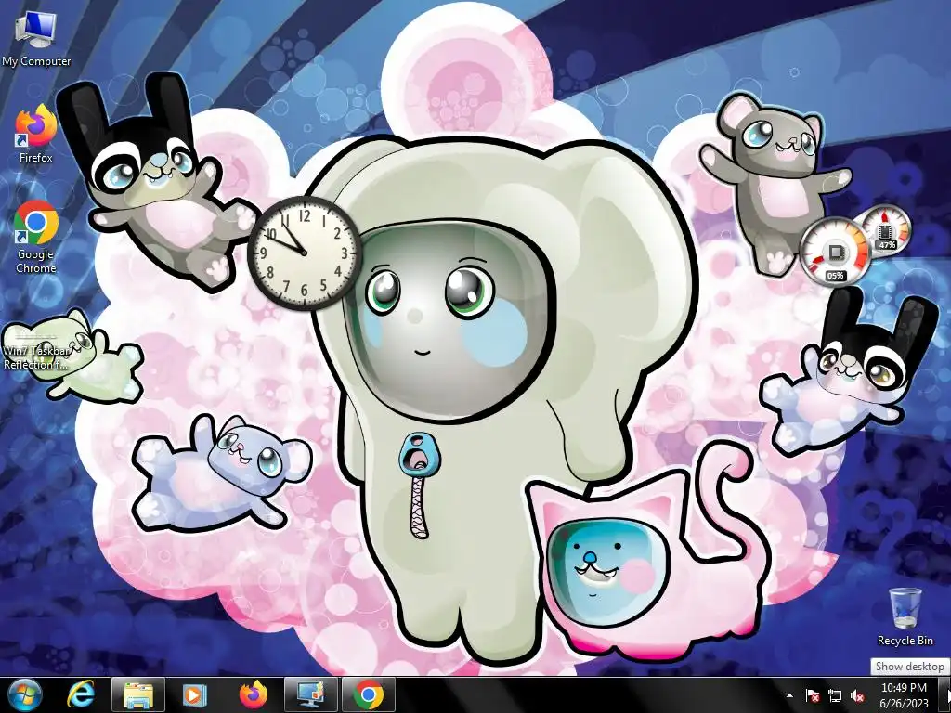Click the Show desktop button

(x=946, y=694)
